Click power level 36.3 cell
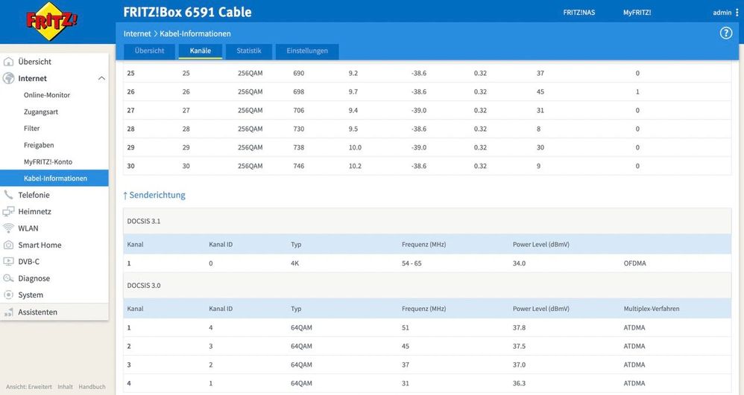The width and height of the screenshot is (744, 395). point(519,383)
